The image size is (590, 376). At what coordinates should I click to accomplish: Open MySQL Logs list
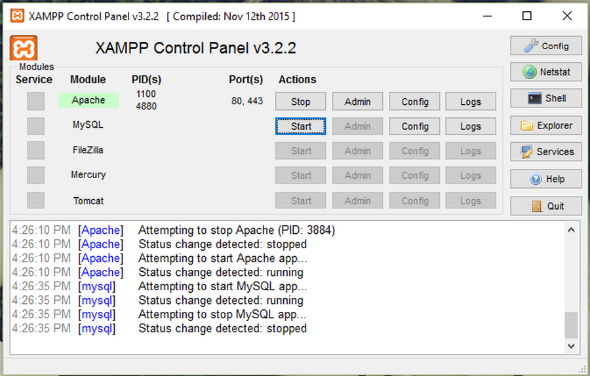click(471, 126)
